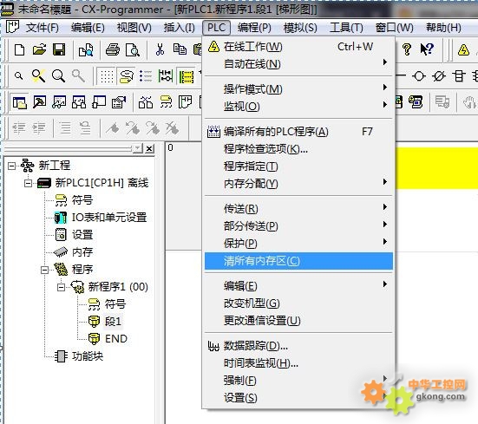Open the 文件(F) menu
Screen dimensions: 478x424
pyautogui.click(x=43, y=28)
